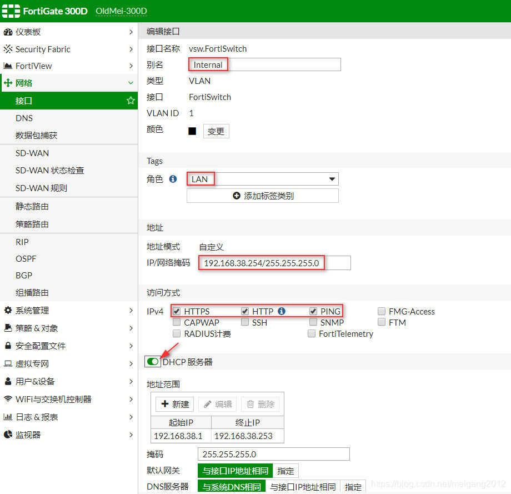Select 与系统DNS相同 for DNS服务器
The image size is (511, 494).
coord(232,487)
